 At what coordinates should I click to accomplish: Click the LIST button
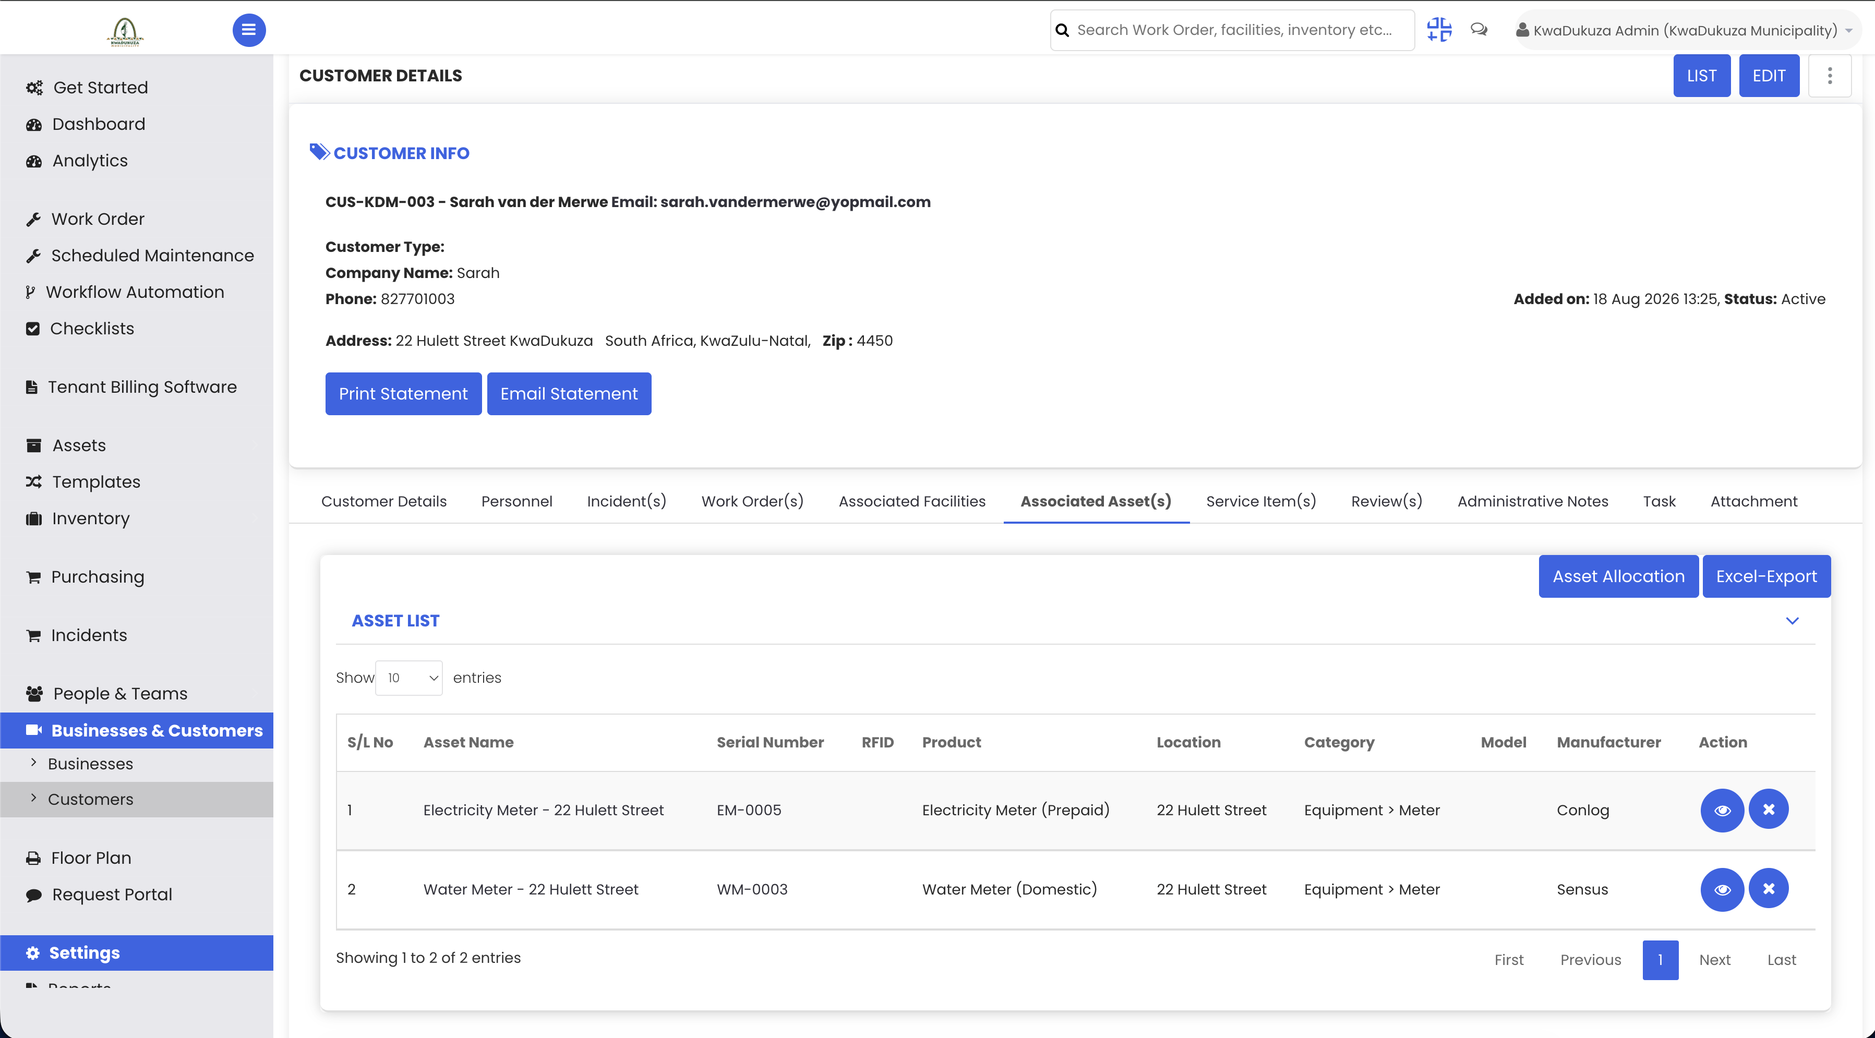pyautogui.click(x=1702, y=76)
